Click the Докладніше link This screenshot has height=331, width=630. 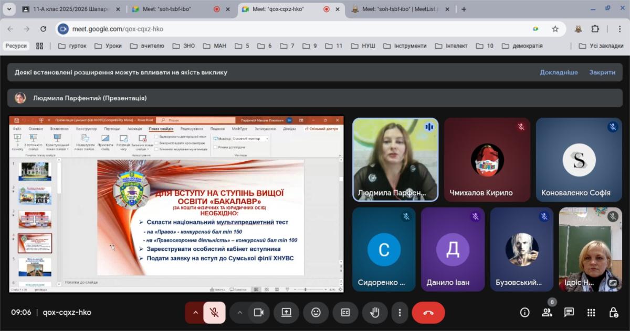tap(559, 72)
